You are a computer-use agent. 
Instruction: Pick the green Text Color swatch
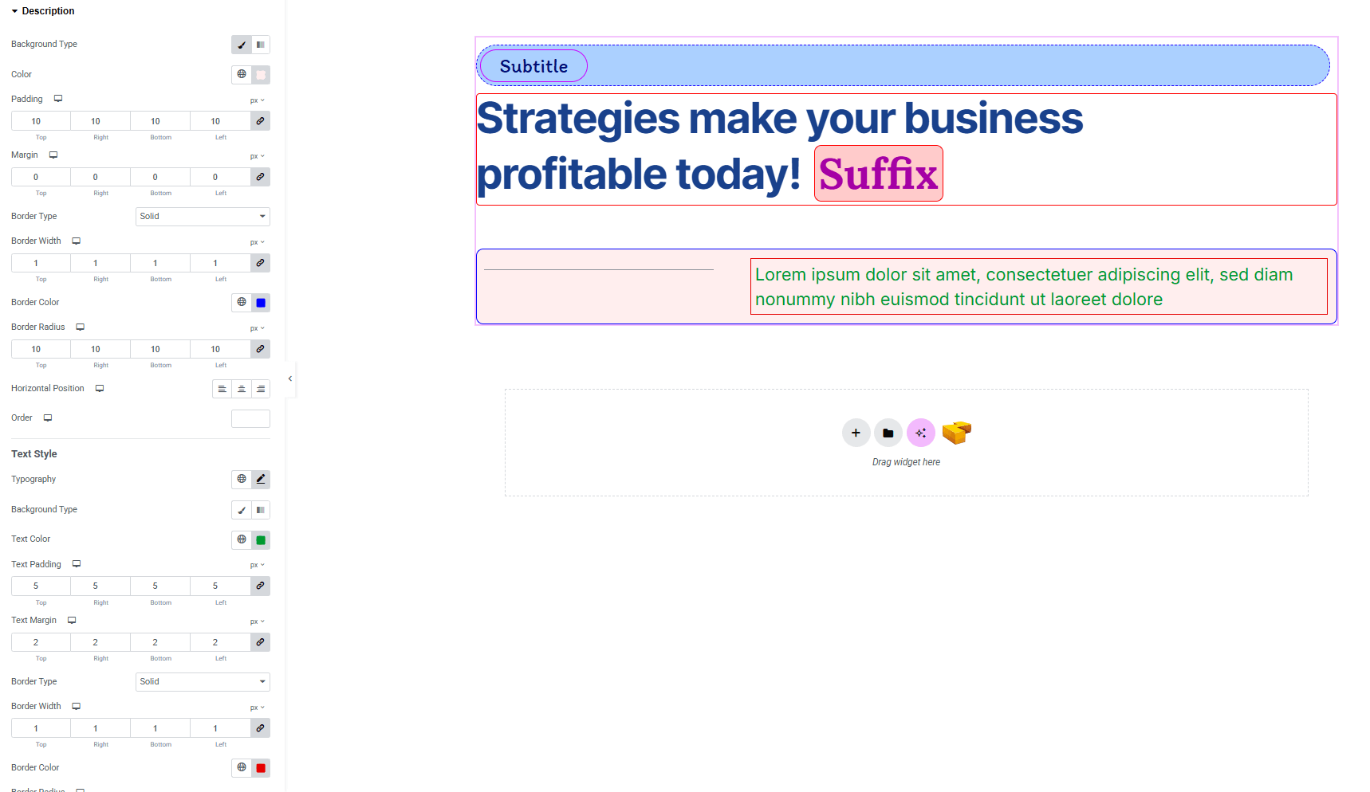click(x=261, y=540)
